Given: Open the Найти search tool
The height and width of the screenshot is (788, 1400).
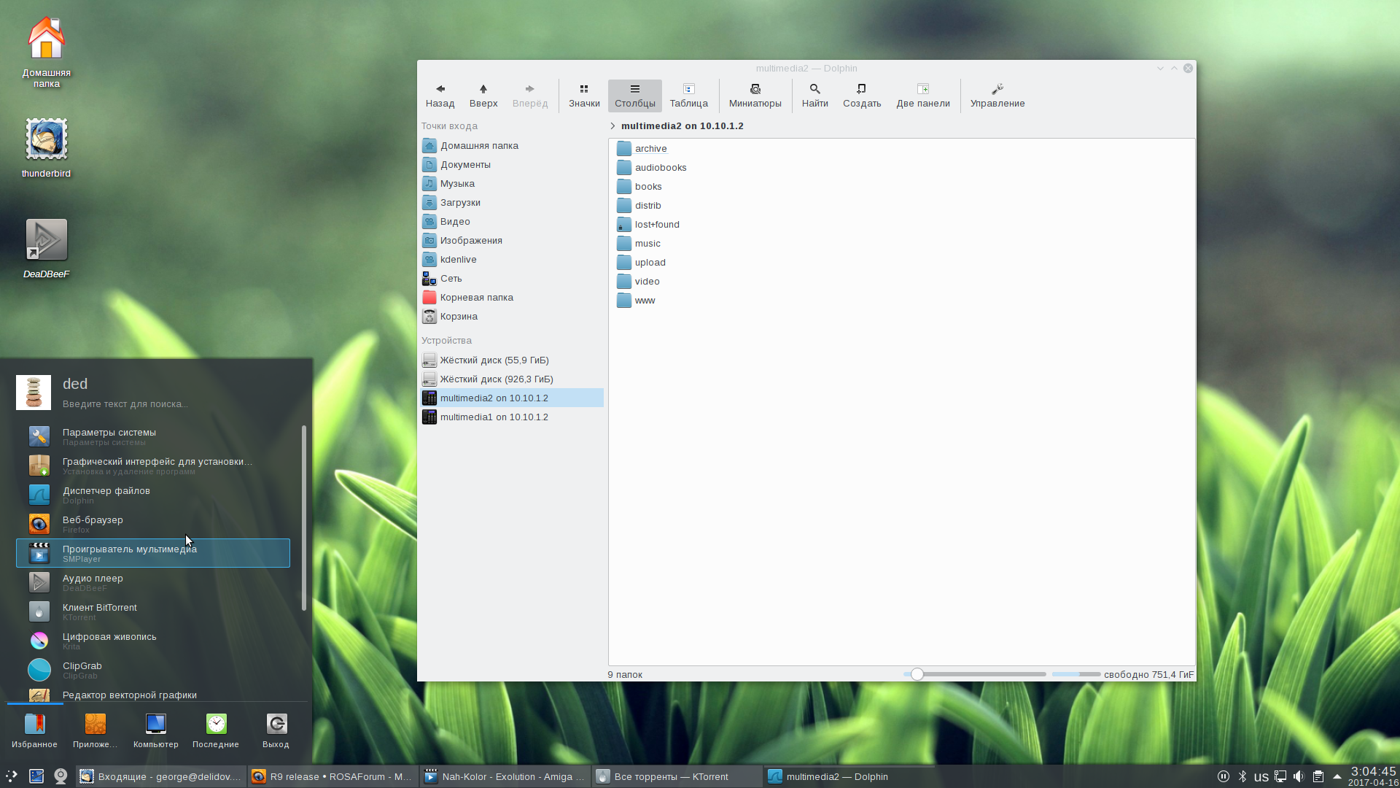Looking at the screenshot, I should pyautogui.click(x=814, y=95).
